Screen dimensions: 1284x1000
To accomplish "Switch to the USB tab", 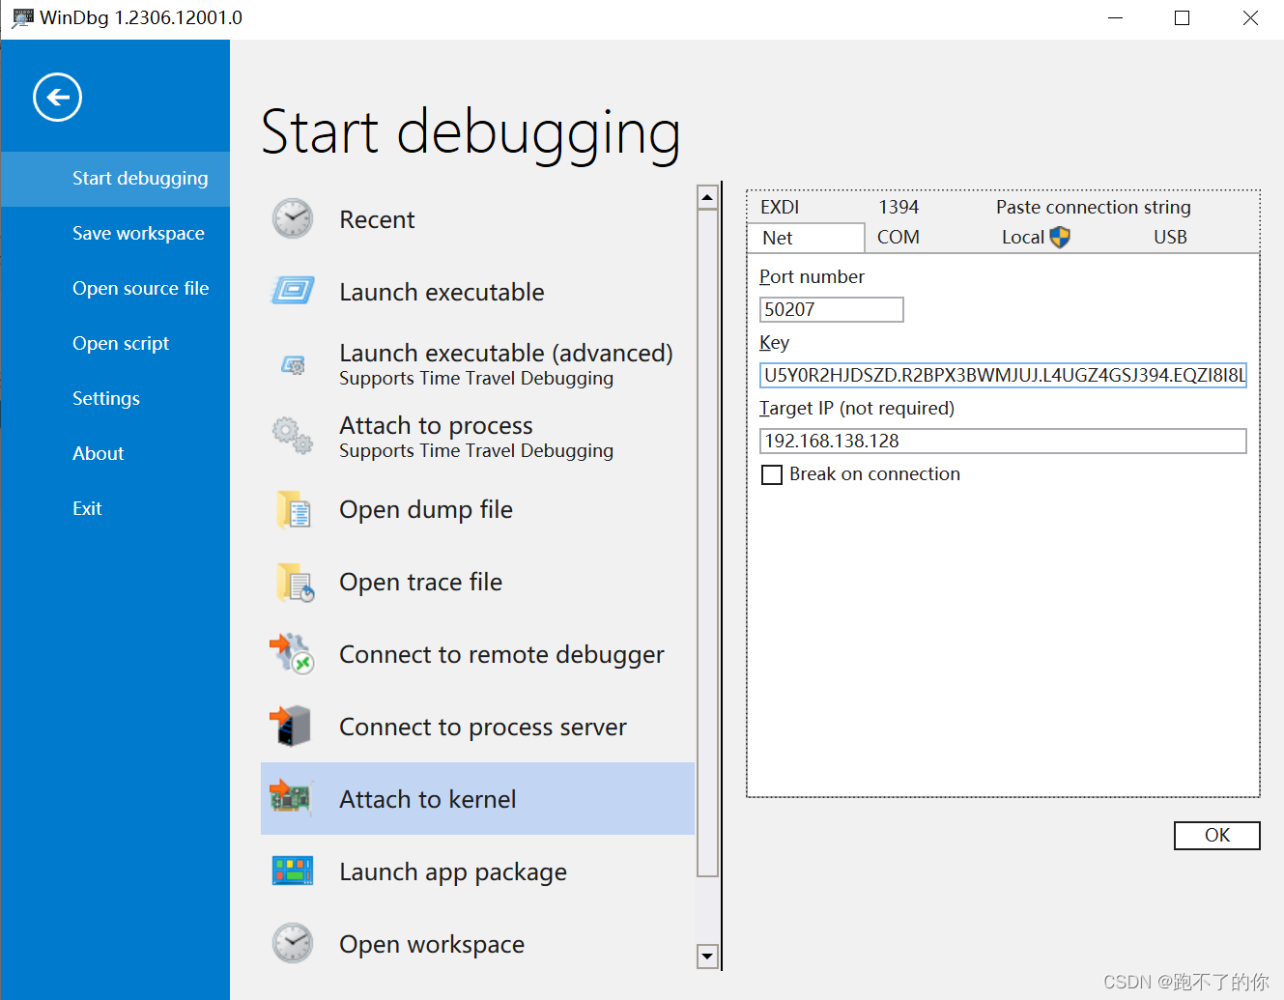I will coord(1170,237).
